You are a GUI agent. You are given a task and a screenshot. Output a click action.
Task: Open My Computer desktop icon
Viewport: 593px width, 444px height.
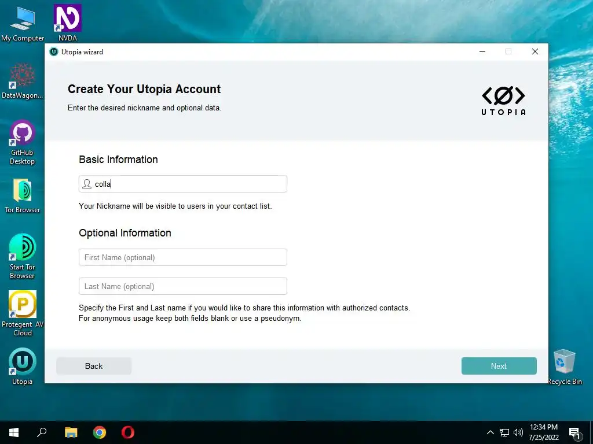click(x=23, y=23)
